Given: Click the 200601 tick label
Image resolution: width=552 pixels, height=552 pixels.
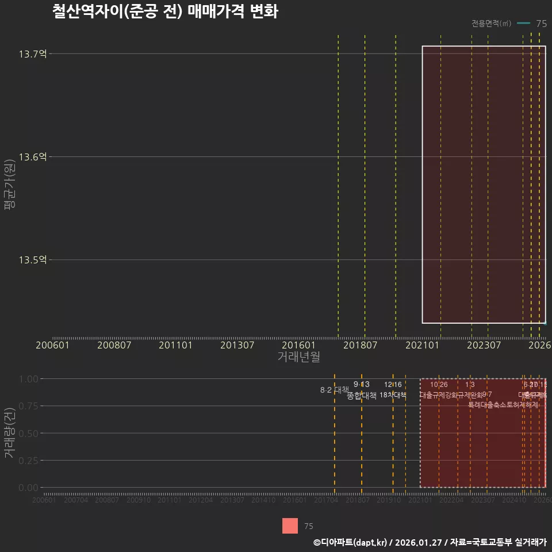Looking at the screenshot, I should pyautogui.click(x=53, y=346).
